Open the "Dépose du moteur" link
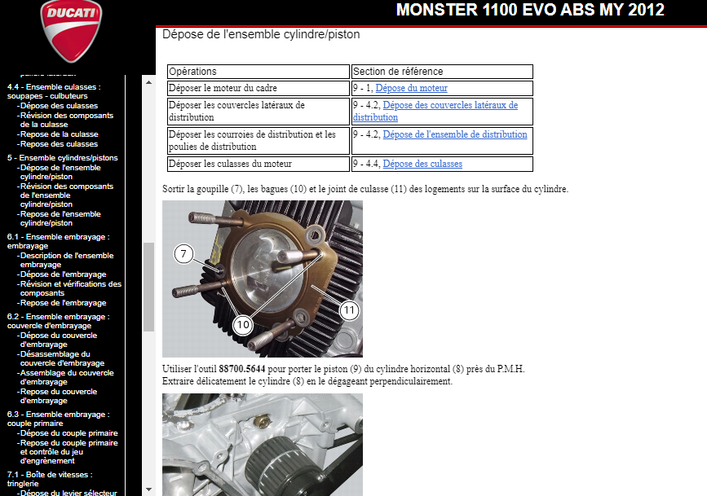The height and width of the screenshot is (496, 707). 411,88
